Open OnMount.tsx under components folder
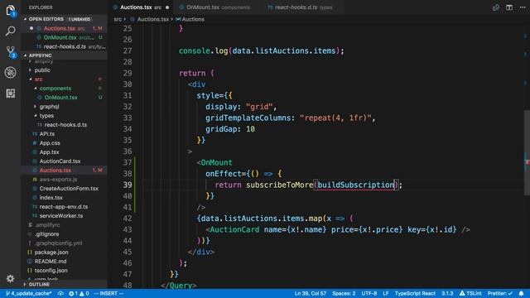Image resolution: width=530 pixels, height=298 pixels. (x=60, y=98)
